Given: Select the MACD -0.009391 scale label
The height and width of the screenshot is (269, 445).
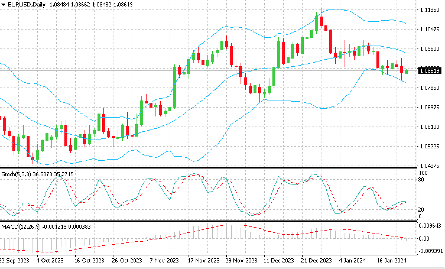Looking at the screenshot, I should click(x=430, y=251).
